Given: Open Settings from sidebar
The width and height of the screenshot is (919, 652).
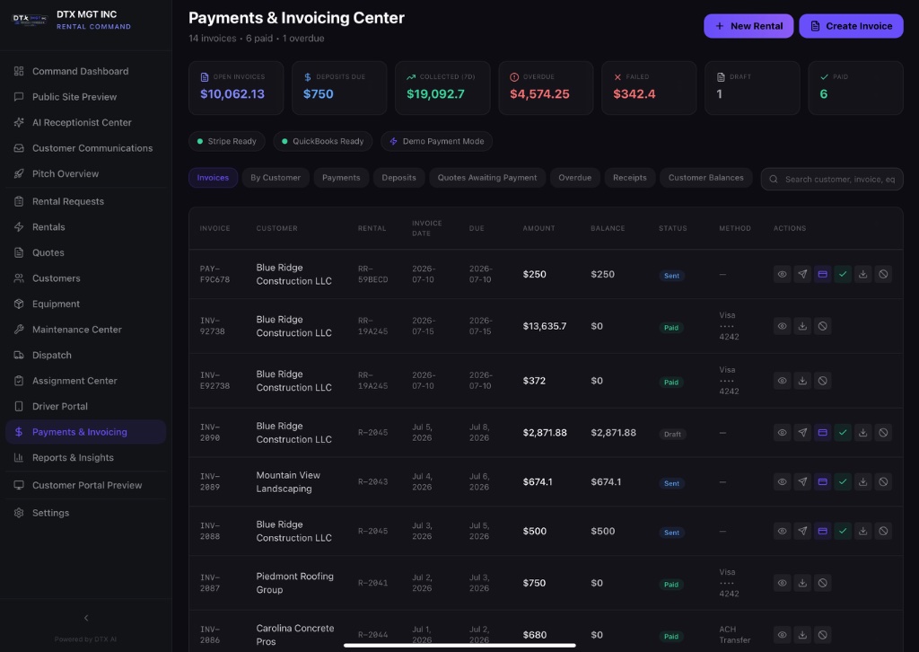Looking at the screenshot, I should (85, 513).
